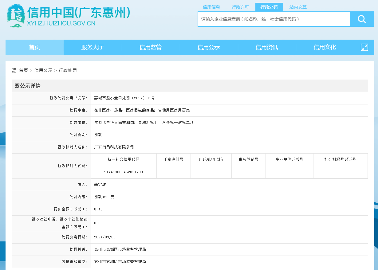Go to 信用监管 in navigation bar
The image size is (378, 270).
click(x=151, y=47)
